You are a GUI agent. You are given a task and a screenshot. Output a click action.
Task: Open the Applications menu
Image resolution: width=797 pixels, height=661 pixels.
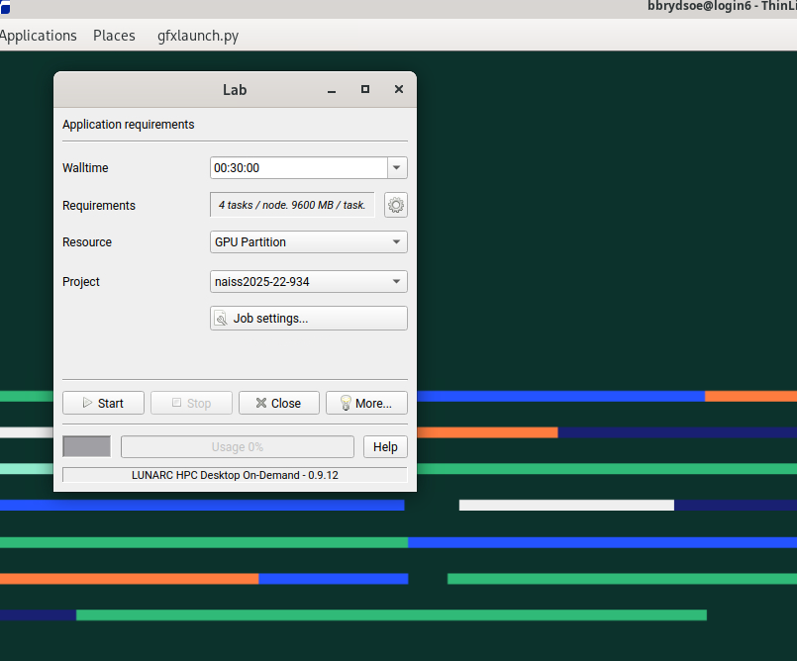(38, 36)
